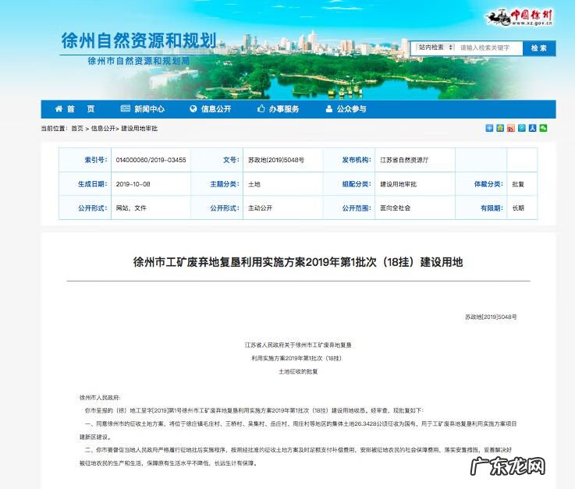Image resolution: width=575 pixels, height=489 pixels.
Task: Click the 徐州自然资源和规划 site title
Action: click(x=139, y=41)
